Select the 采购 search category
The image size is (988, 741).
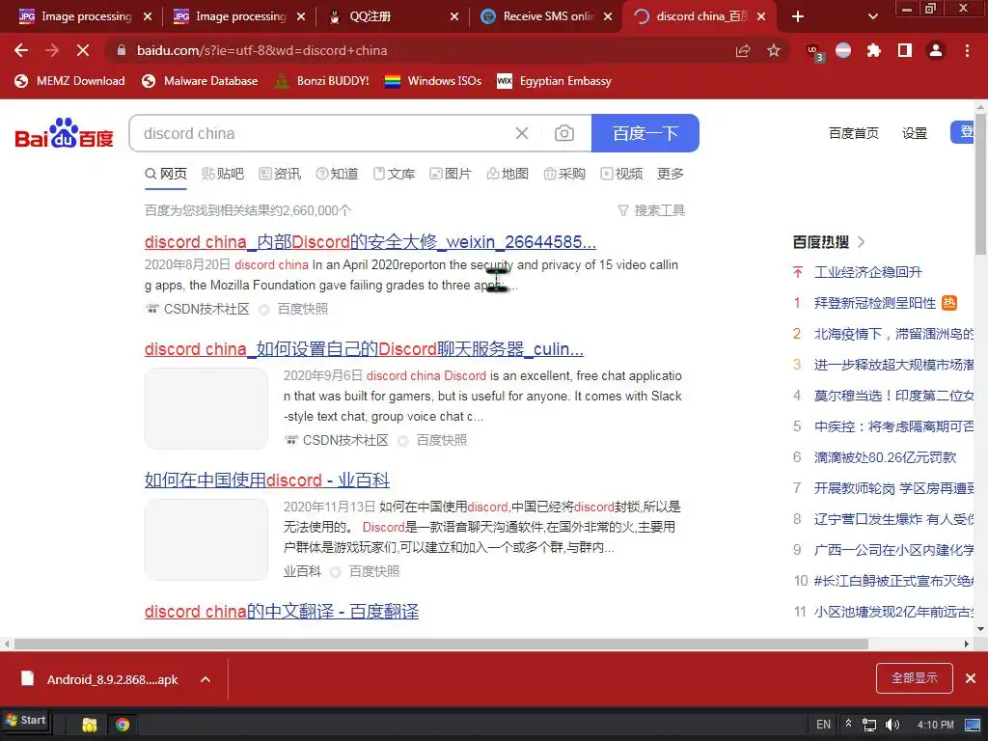[564, 174]
